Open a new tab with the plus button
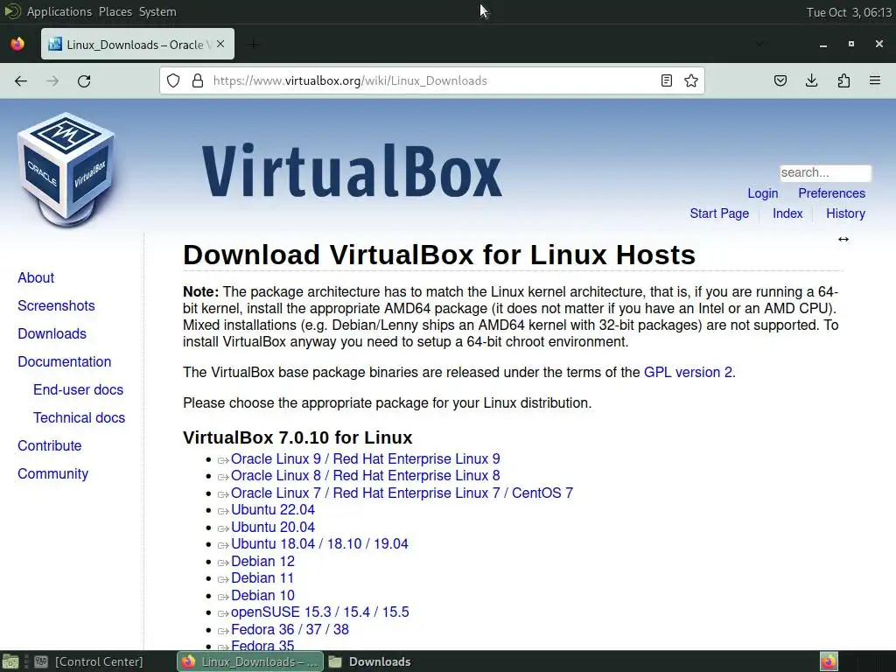This screenshot has width=896, height=672. (253, 44)
